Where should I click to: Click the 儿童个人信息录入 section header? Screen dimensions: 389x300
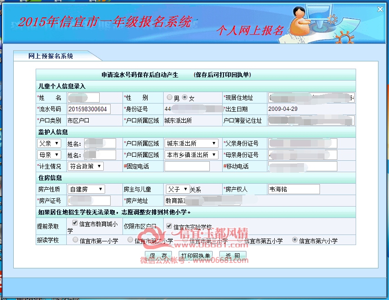[x=62, y=86]
